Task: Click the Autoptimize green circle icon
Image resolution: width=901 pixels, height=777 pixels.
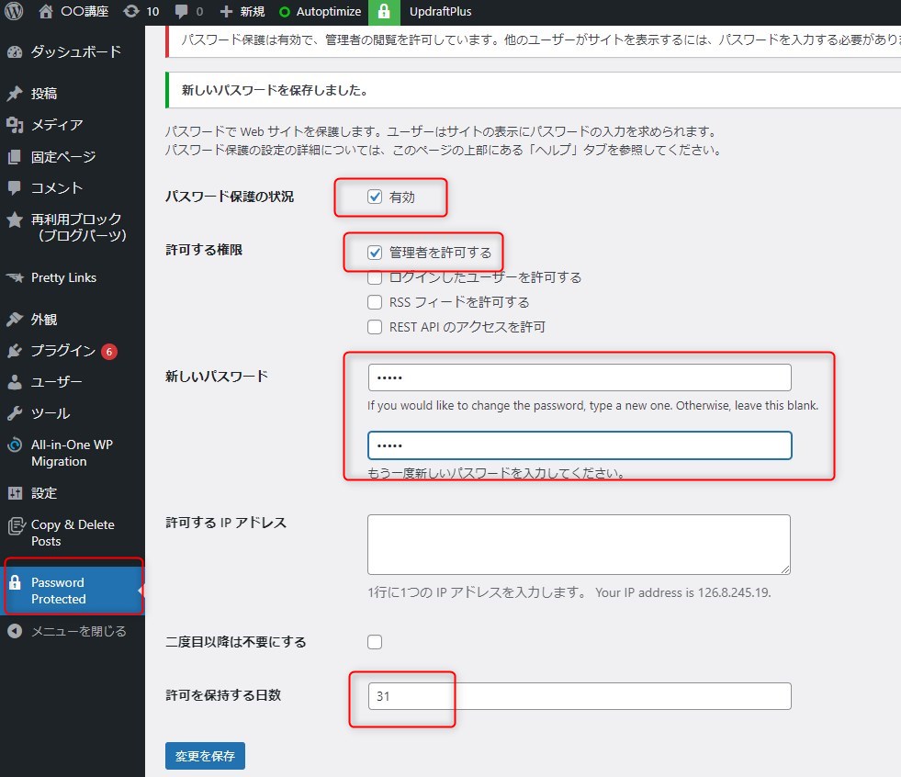Action: 285,12
